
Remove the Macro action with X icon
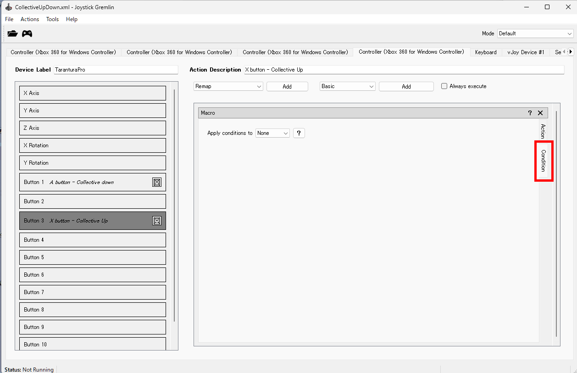(x=540, y=113)
